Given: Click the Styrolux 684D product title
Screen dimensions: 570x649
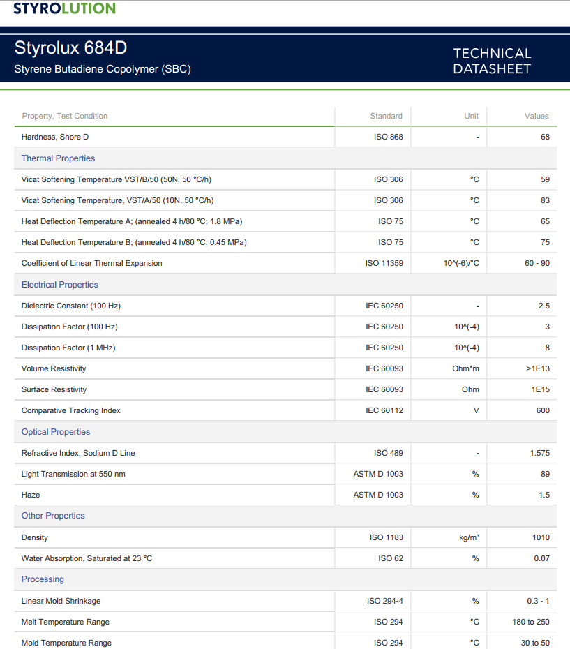Looking at the screenshot, I should point(70,48).
